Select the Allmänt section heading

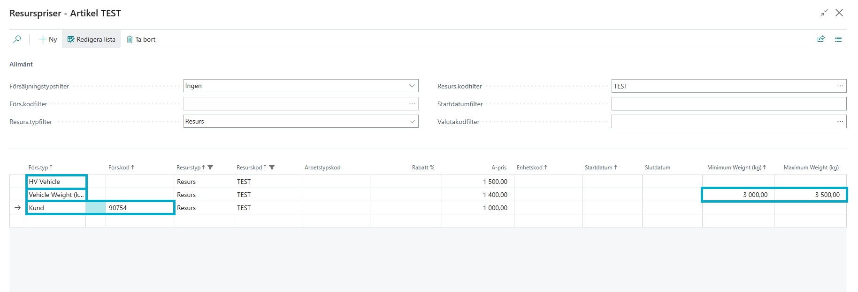(21, 64)
